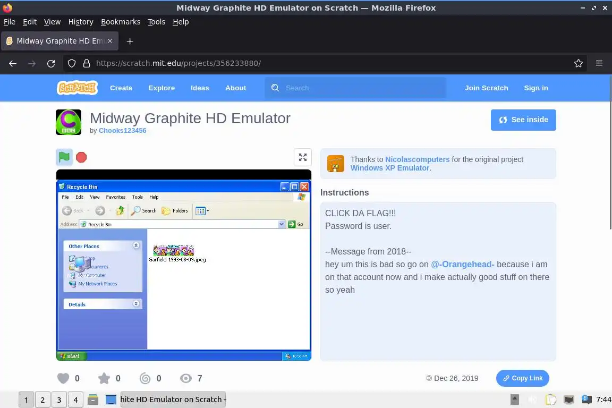Viewport: 612px width, 408px height.
Task: Click the Firefox taskbar window button
Action: coord(173,399)
